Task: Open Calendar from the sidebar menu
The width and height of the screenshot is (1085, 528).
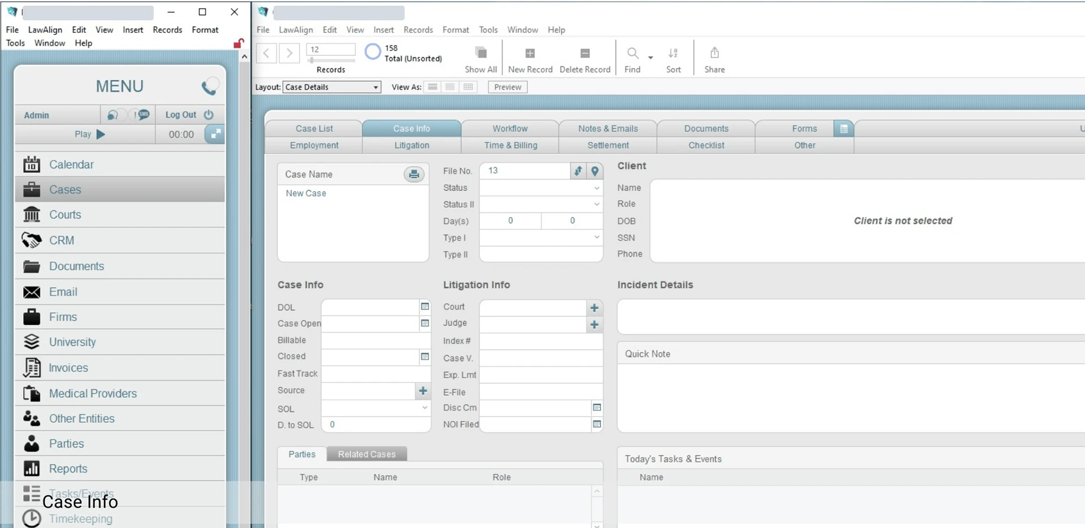Action: point(120,164)
